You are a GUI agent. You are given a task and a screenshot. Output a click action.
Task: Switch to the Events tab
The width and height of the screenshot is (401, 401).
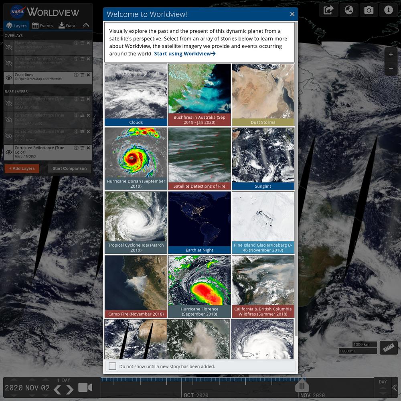point(43,26)
